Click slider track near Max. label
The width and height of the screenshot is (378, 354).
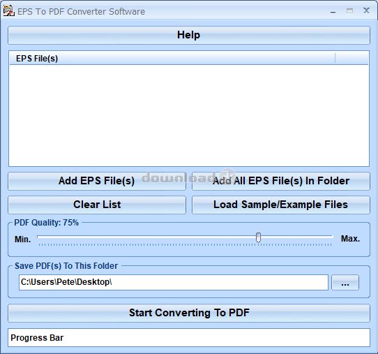click(323, 237)
